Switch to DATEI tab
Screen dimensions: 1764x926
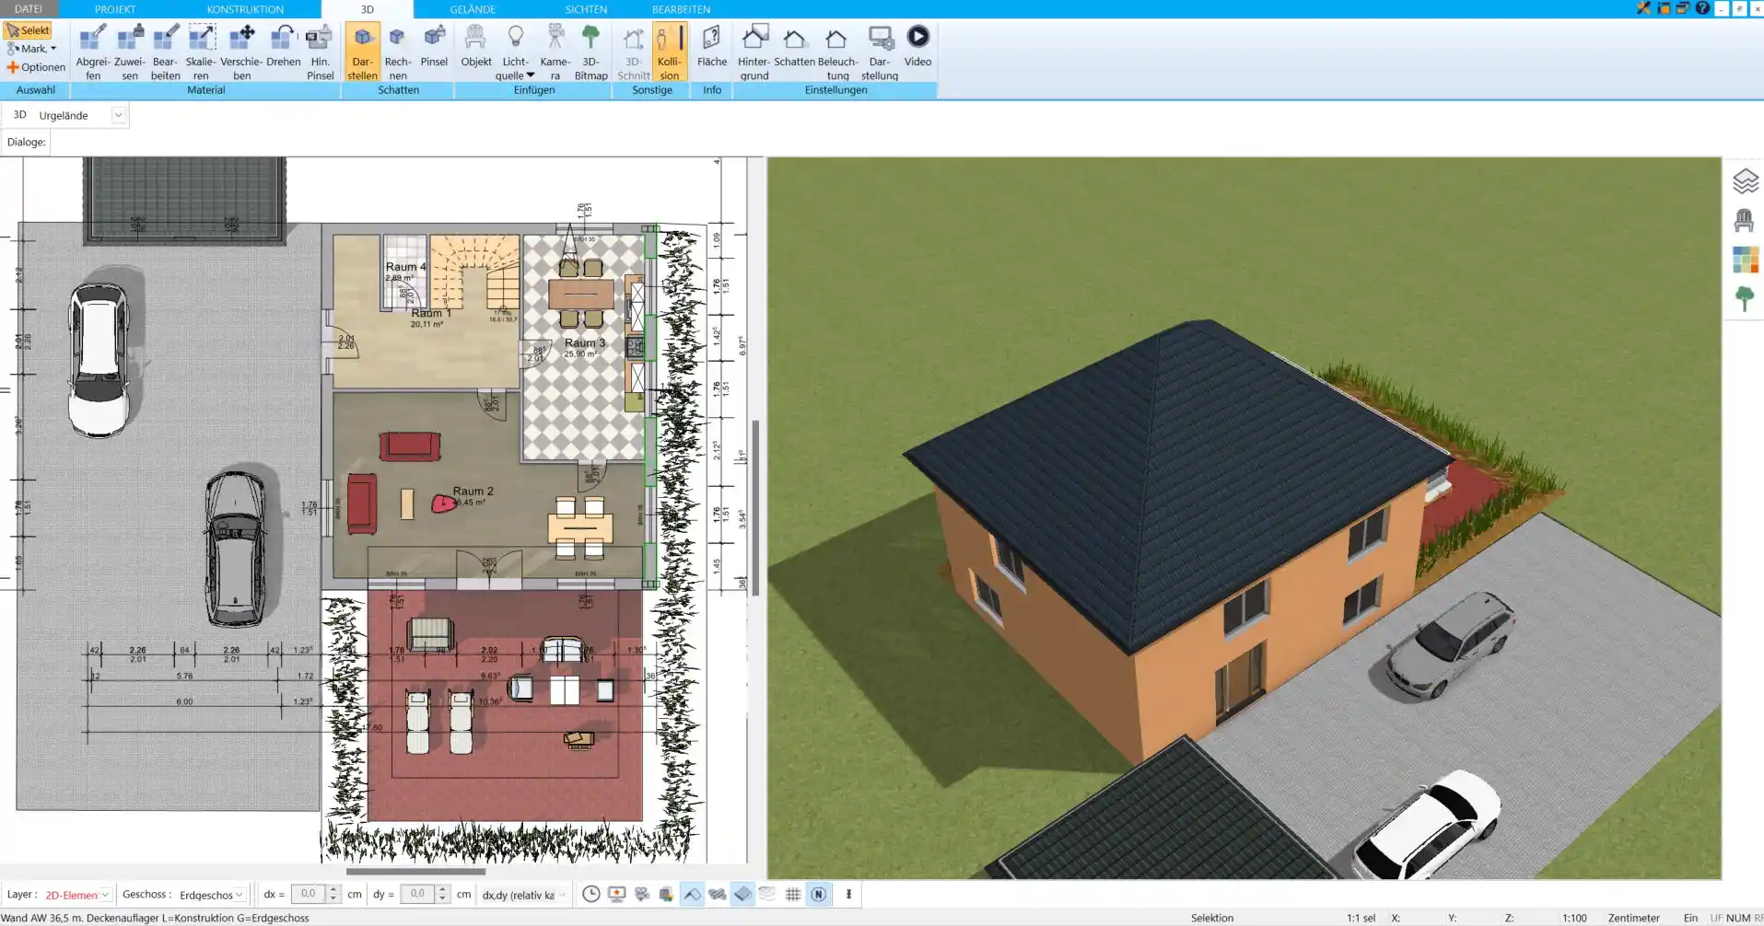pos(29,9)
